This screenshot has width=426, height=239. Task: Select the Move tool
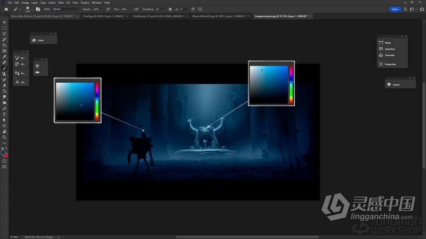click(x=4, y=22)
